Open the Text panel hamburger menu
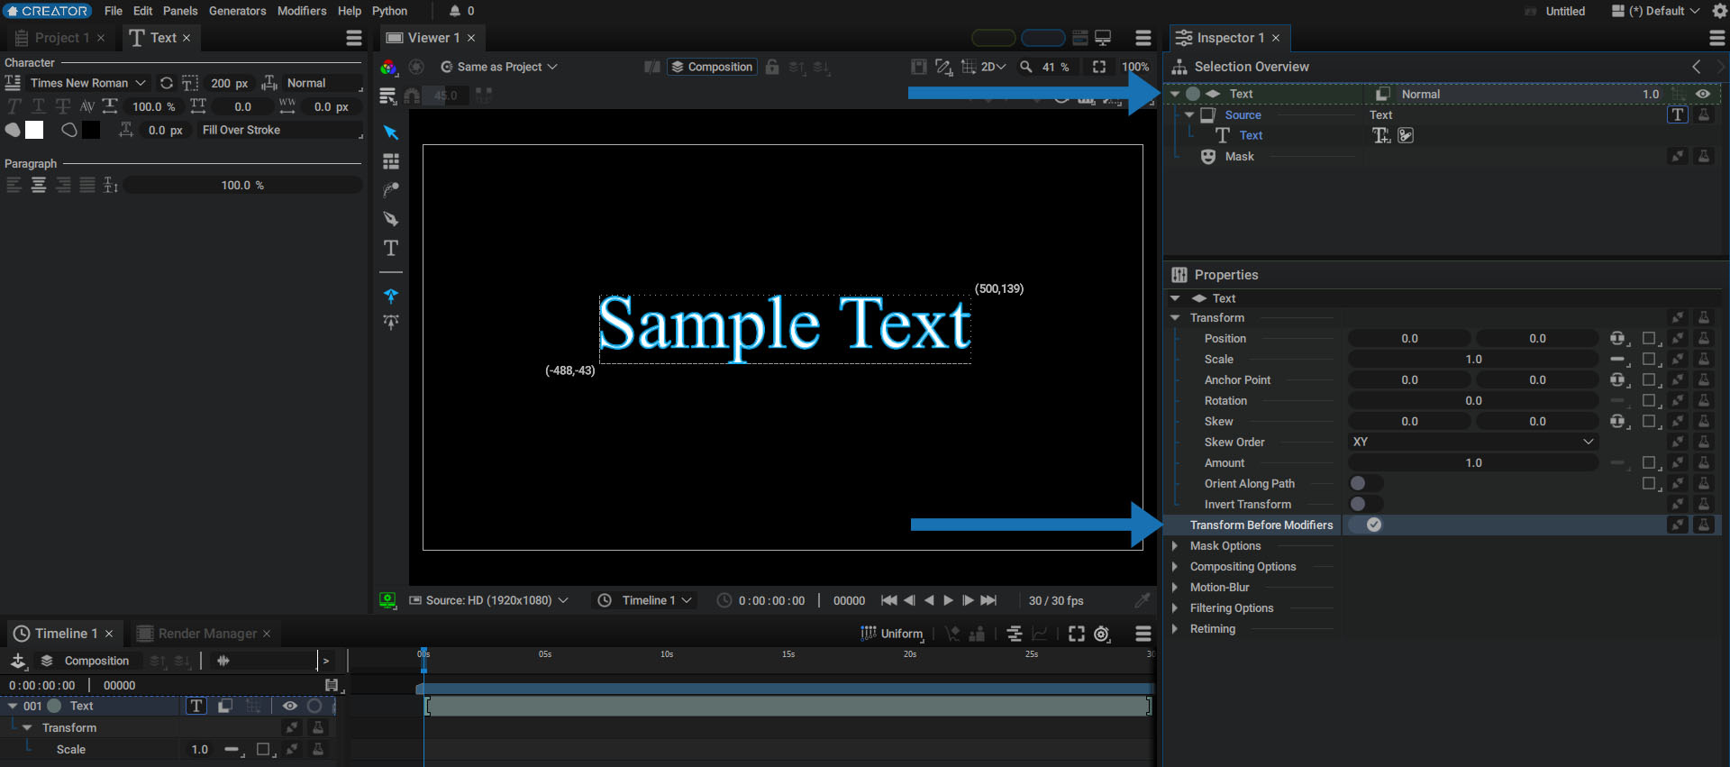 (354, 38)
